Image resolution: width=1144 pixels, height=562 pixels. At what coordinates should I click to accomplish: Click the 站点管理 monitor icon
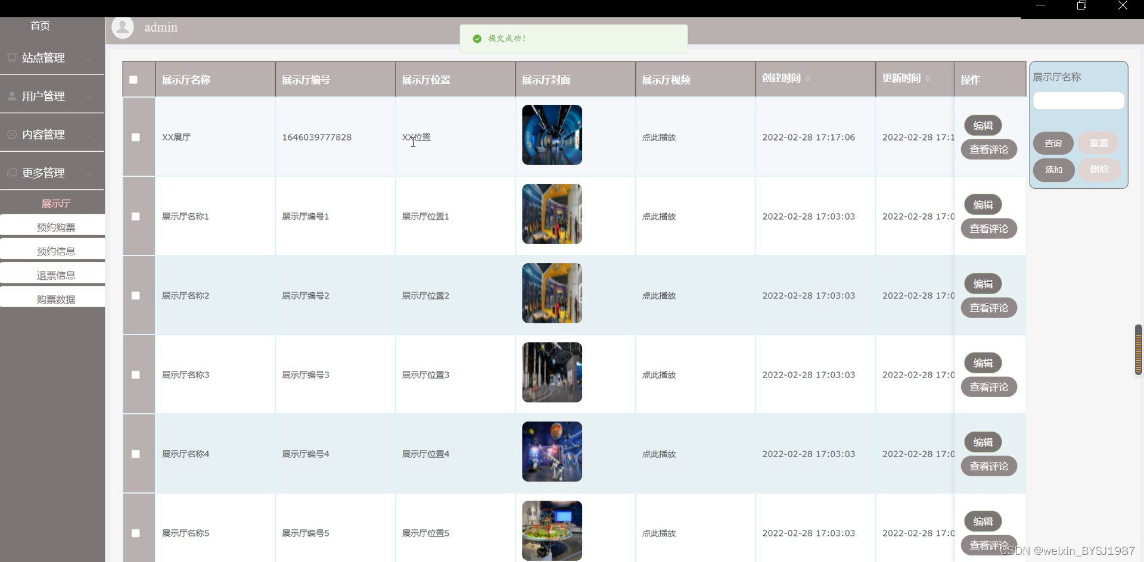pos(12,58)
